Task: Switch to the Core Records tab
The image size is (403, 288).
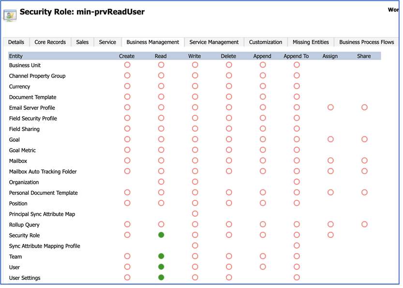Action: pyautogui.click(x=50, y=42)
